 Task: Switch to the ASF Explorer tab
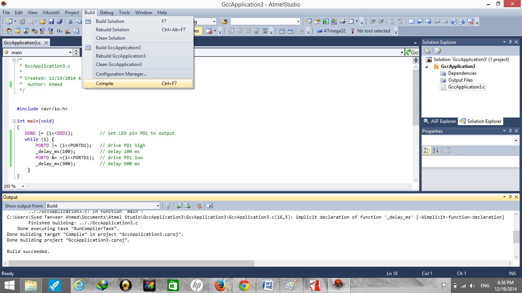[x=439, y=121]
